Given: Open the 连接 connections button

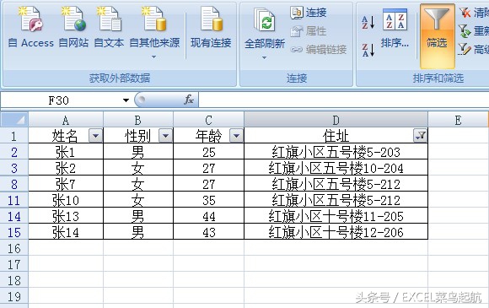Looking at the screenshot, I should tap(309, 13).
